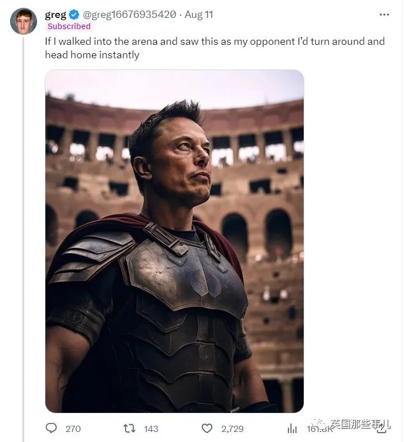Click the share upload icon
Viewport: 404px width, 442px height.
(381, 429)
